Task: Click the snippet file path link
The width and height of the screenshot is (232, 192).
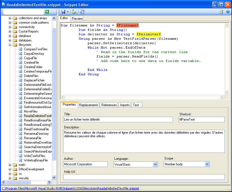Action: click(70, 188)
